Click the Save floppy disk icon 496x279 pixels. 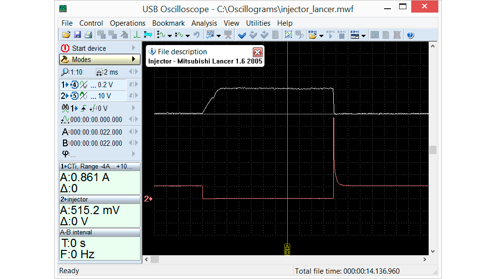(x=77, y=35)
